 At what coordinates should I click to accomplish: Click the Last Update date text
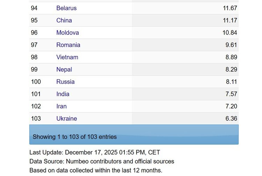tap(95, 153)
